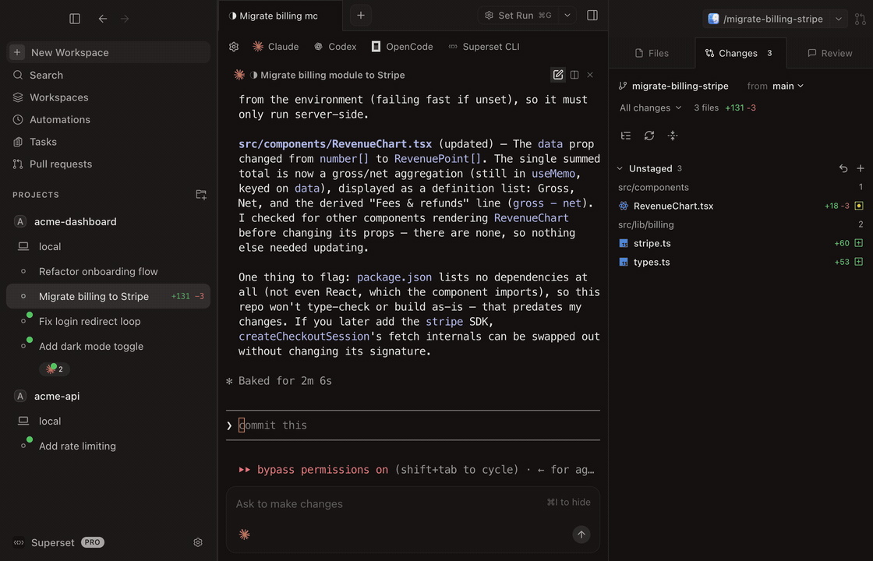Click the Superset PRO account label
This screenshot has width=873, height=561.
58,542
